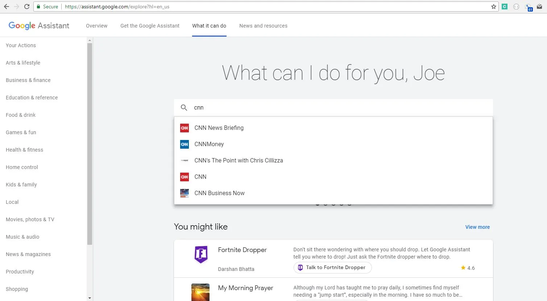The width and height of the screenshot is (547, 301).
Task: Click the browser forward arrow
Action: (x=17, y=7)
